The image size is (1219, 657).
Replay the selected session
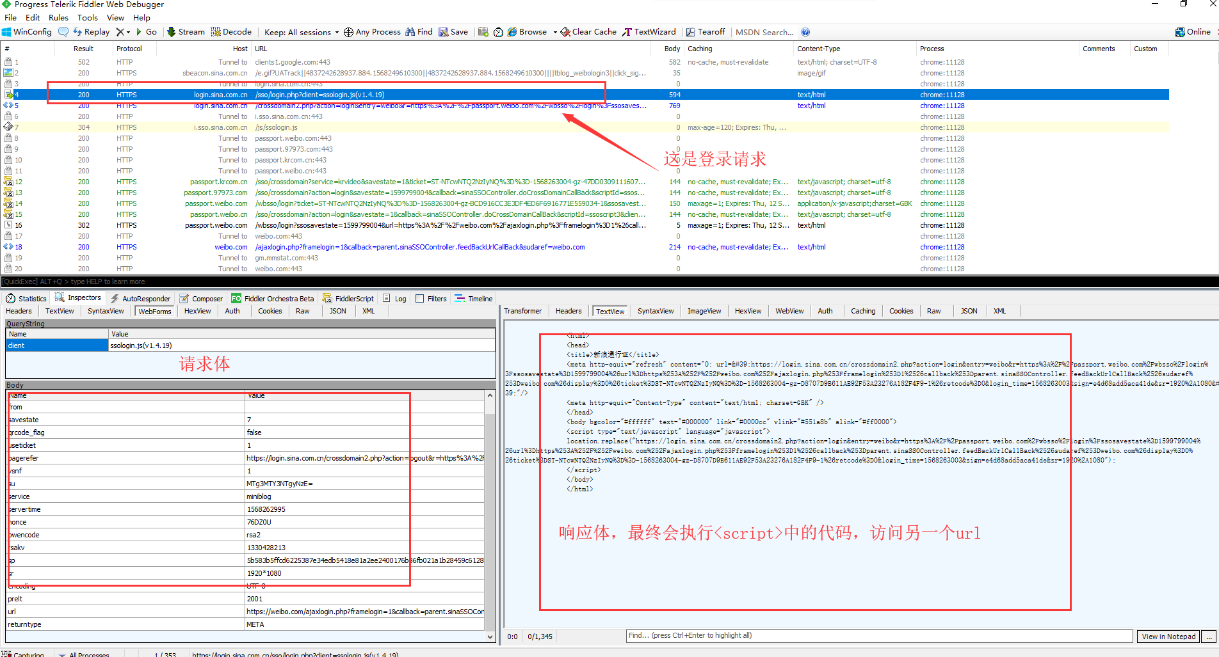coord(92,32)
